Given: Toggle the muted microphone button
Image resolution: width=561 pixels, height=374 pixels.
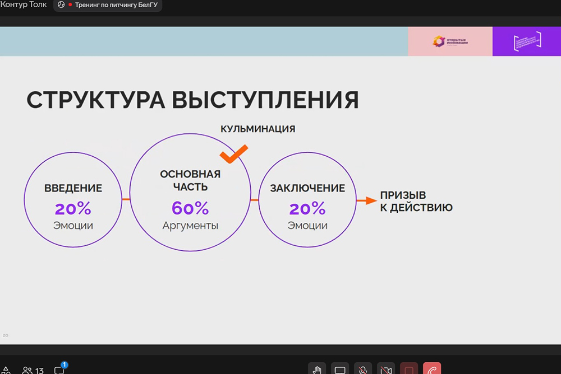Looking at the screenshot, I should point(363,370).
